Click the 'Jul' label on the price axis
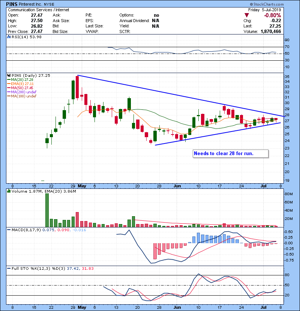This screenshot has height=311, width=300. coord(263,186)
